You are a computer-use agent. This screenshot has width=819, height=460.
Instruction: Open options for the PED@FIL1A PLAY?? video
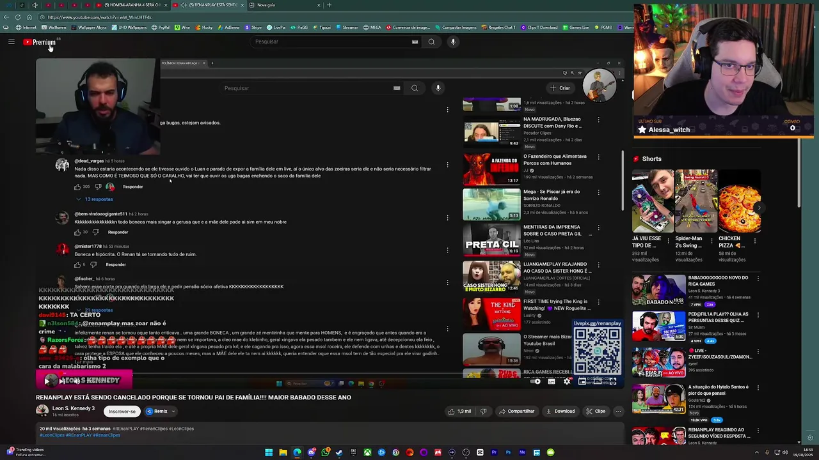pyautogui.click(x=758, y=315)
